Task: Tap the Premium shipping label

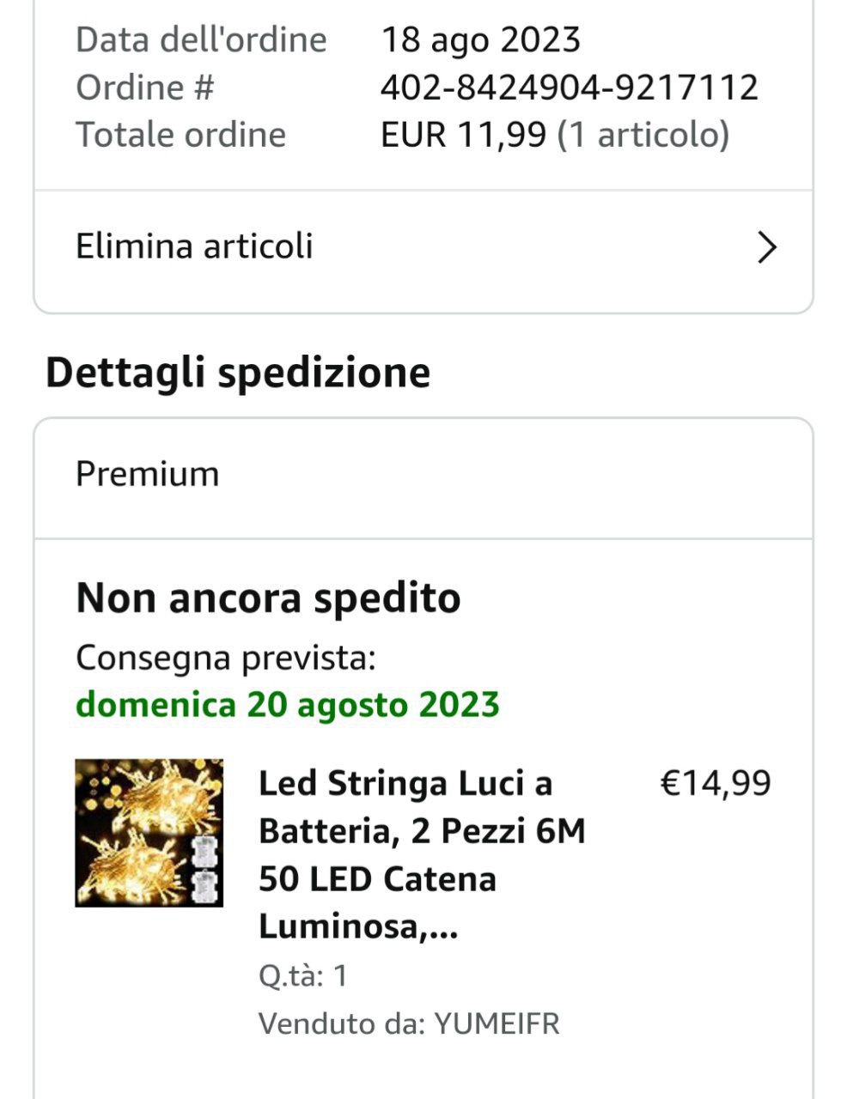Action: pyautogui.click(x=148, y=474)
